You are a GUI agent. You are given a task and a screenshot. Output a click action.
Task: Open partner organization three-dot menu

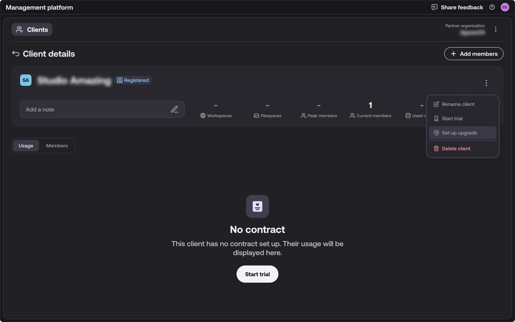[x=496, y=29]
